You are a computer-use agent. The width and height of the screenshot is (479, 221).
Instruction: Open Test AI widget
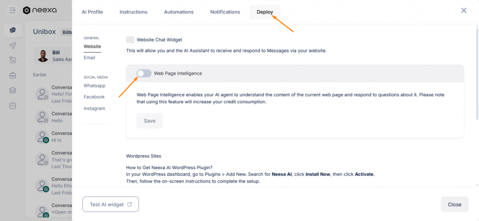pyautogui.click(x=110, y=204)
